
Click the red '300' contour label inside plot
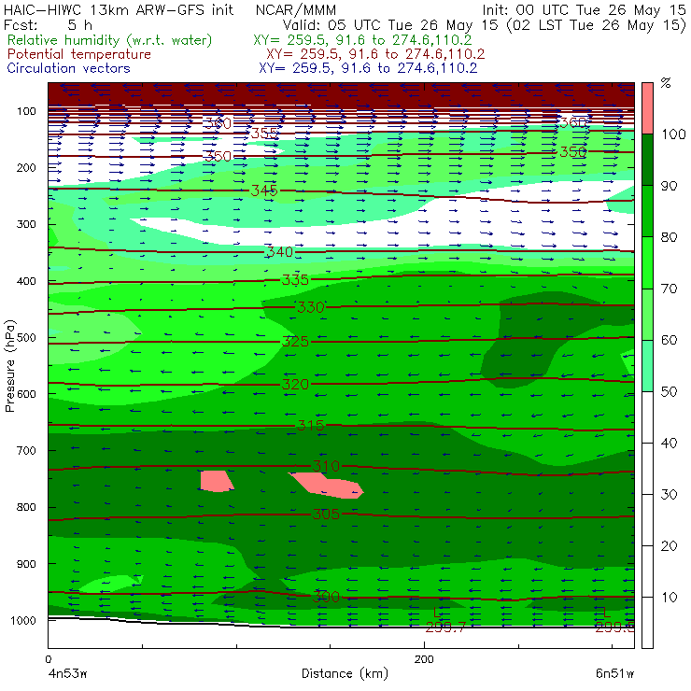point(326,597)
